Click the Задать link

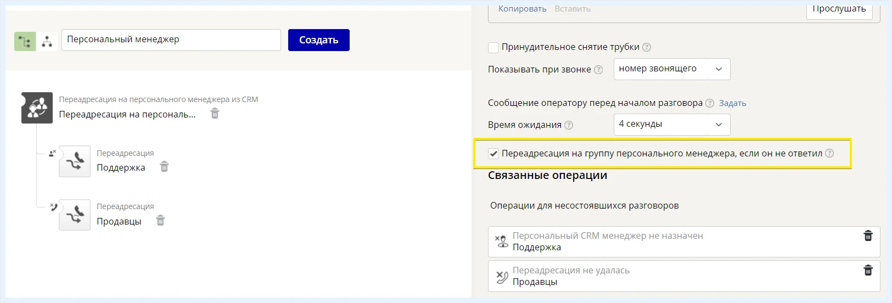(x=733, y=103)
